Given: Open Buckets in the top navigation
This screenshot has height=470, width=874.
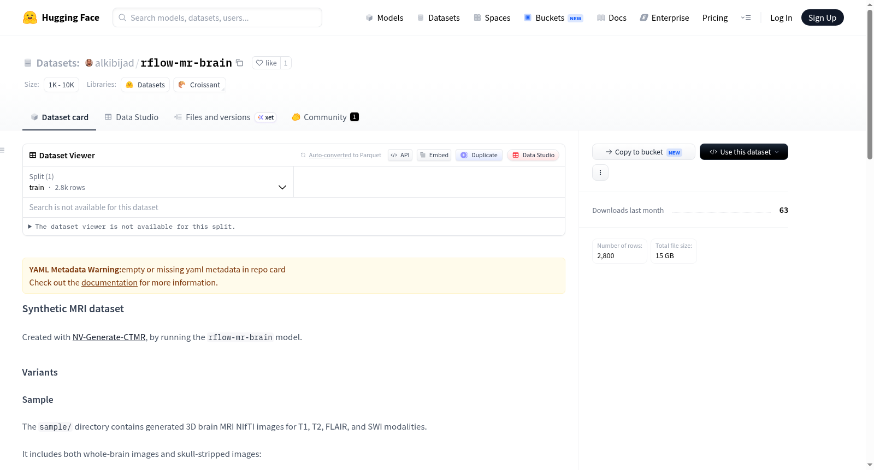Looking at the screenshot, I should pos(553,17).
